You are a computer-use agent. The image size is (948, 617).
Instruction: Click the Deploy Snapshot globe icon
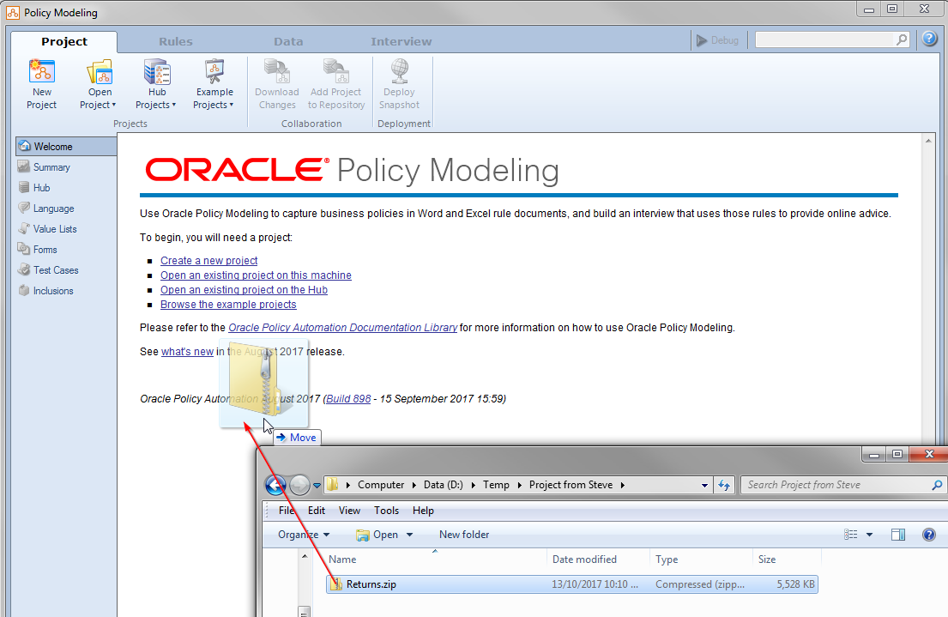pyautogui.click(x=399, y=71)
